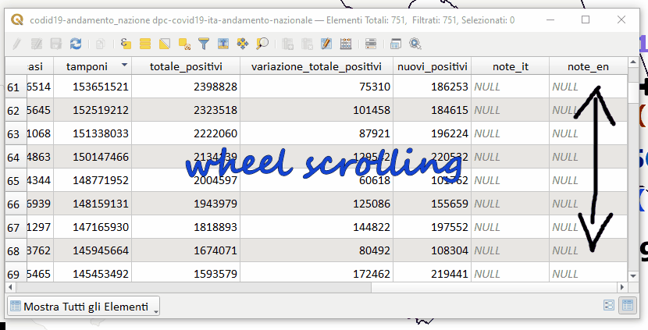The width and height of the screenshot is (648, 330).
Task: Switch to form view
Action: 610,306
